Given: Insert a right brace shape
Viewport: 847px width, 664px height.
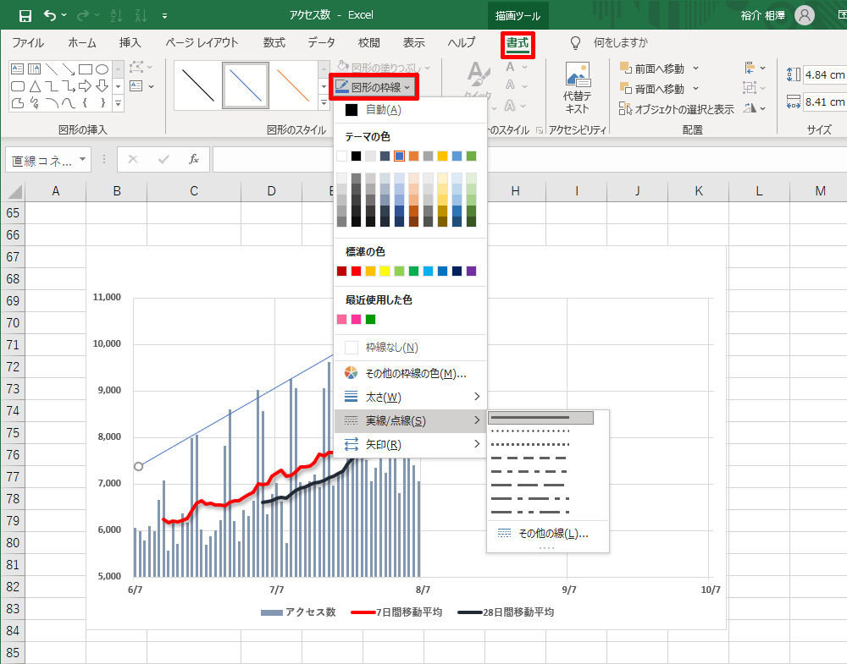Looking at the screenshot, I should (102, 102).
